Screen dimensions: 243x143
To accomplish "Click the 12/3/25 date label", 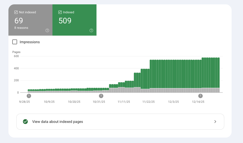I will coord(173,102).
